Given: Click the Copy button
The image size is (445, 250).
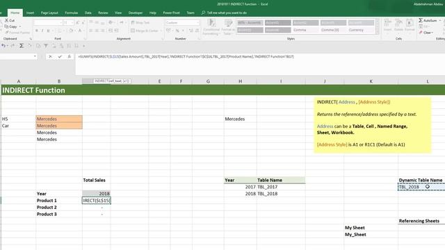Looking at the screenshot, I should point(11,26).
